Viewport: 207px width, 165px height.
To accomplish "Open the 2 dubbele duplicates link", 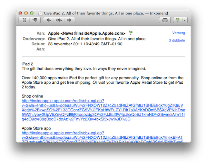I will pos(177,40).
